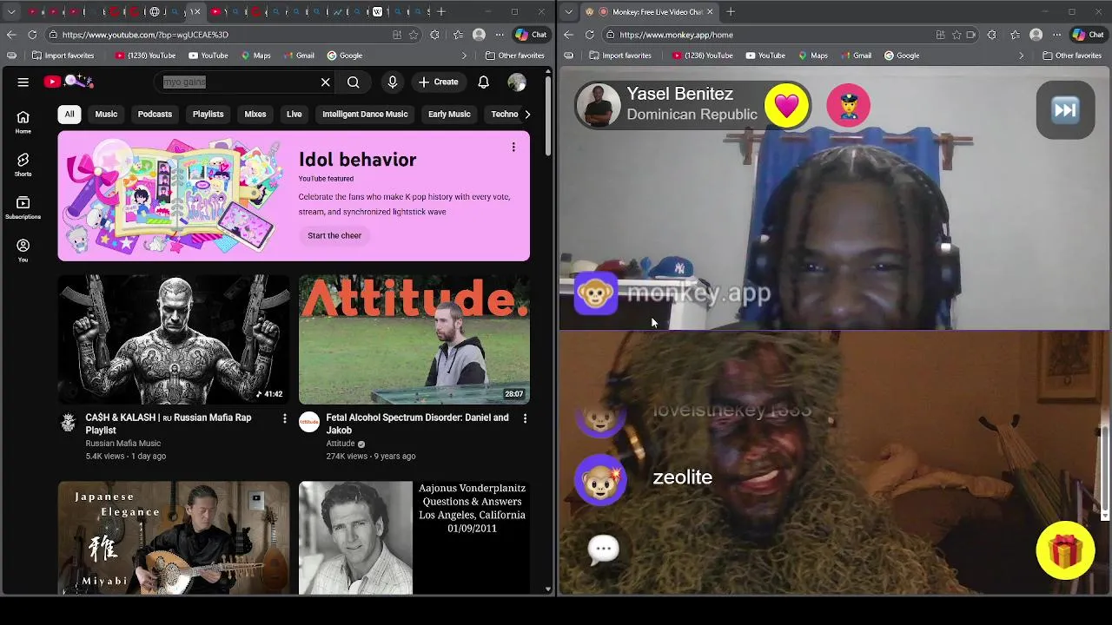This screenshot has width=1112, height=625.
Task: Open new tab in Monkey window
Action: coord(731,12)
